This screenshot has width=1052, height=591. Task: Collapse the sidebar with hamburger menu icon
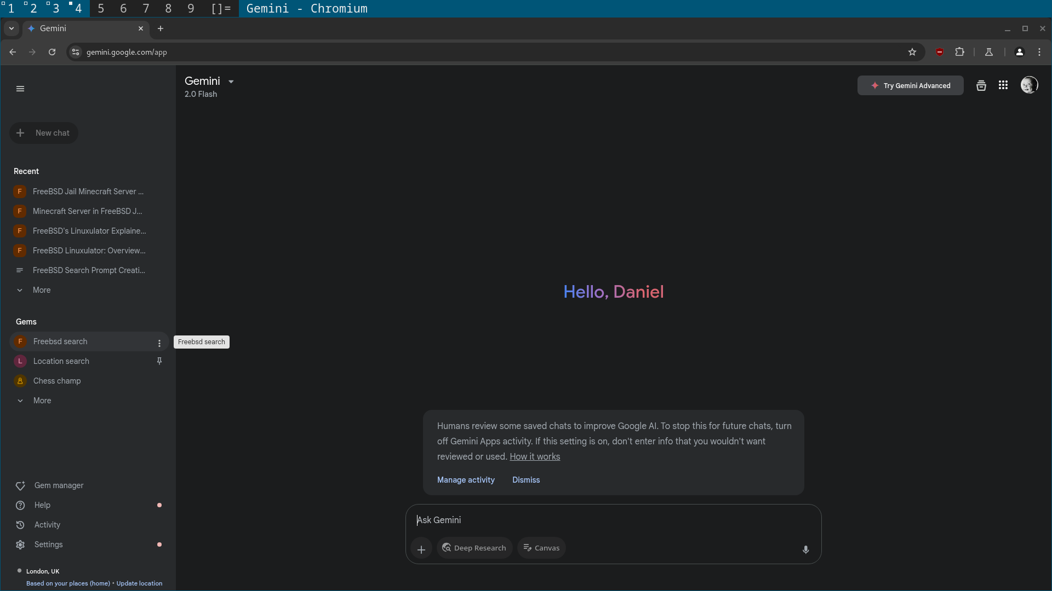coord(20,89)
